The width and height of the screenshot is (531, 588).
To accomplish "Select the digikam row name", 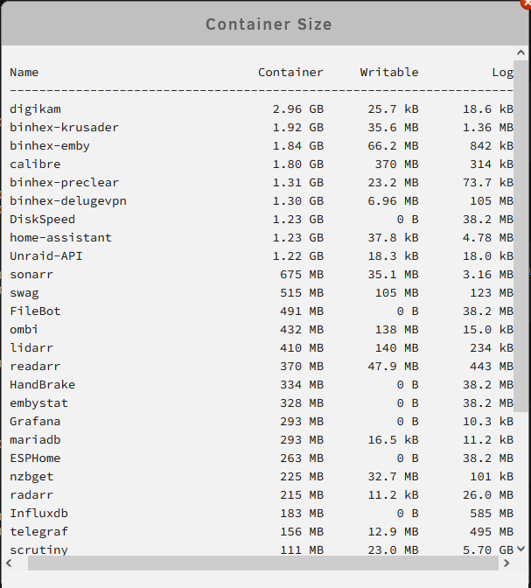I will (35, 109).
